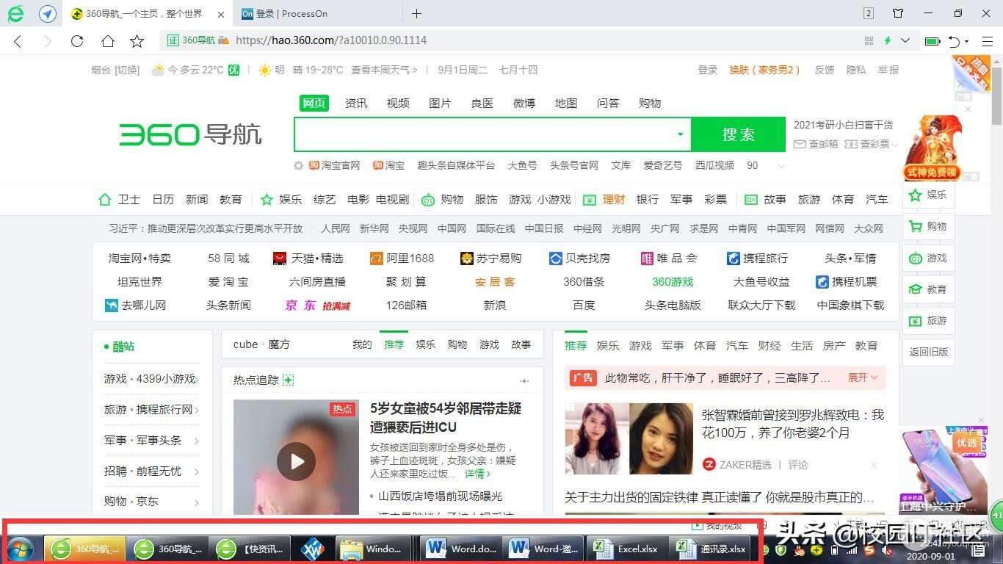
Task: Expand the hot search links chevron after 90
Action: [781, 166]
